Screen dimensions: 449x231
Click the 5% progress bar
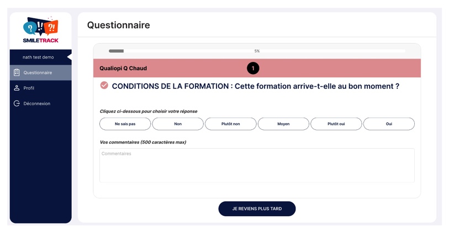pyautogui.click(x=257, y=51)
